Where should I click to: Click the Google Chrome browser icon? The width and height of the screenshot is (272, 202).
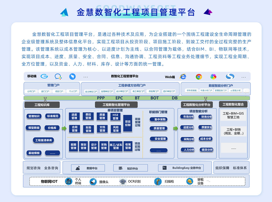click(199, 77)
